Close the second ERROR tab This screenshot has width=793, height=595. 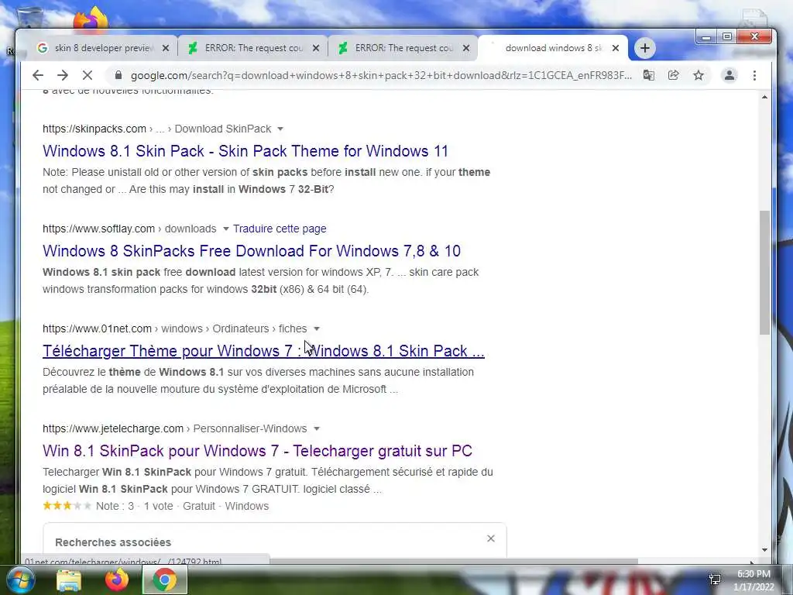click(466, 48)
